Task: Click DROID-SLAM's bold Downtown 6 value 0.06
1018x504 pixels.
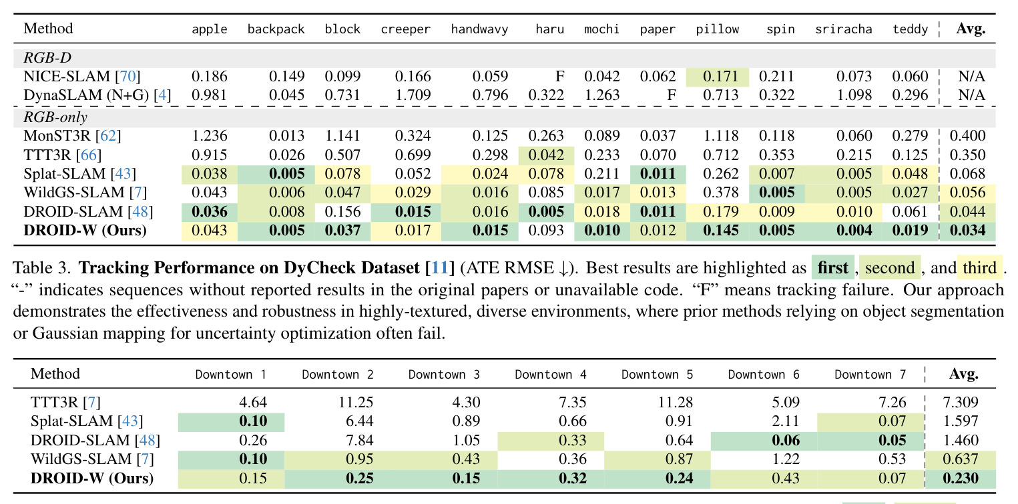Action: click(786, 440)
